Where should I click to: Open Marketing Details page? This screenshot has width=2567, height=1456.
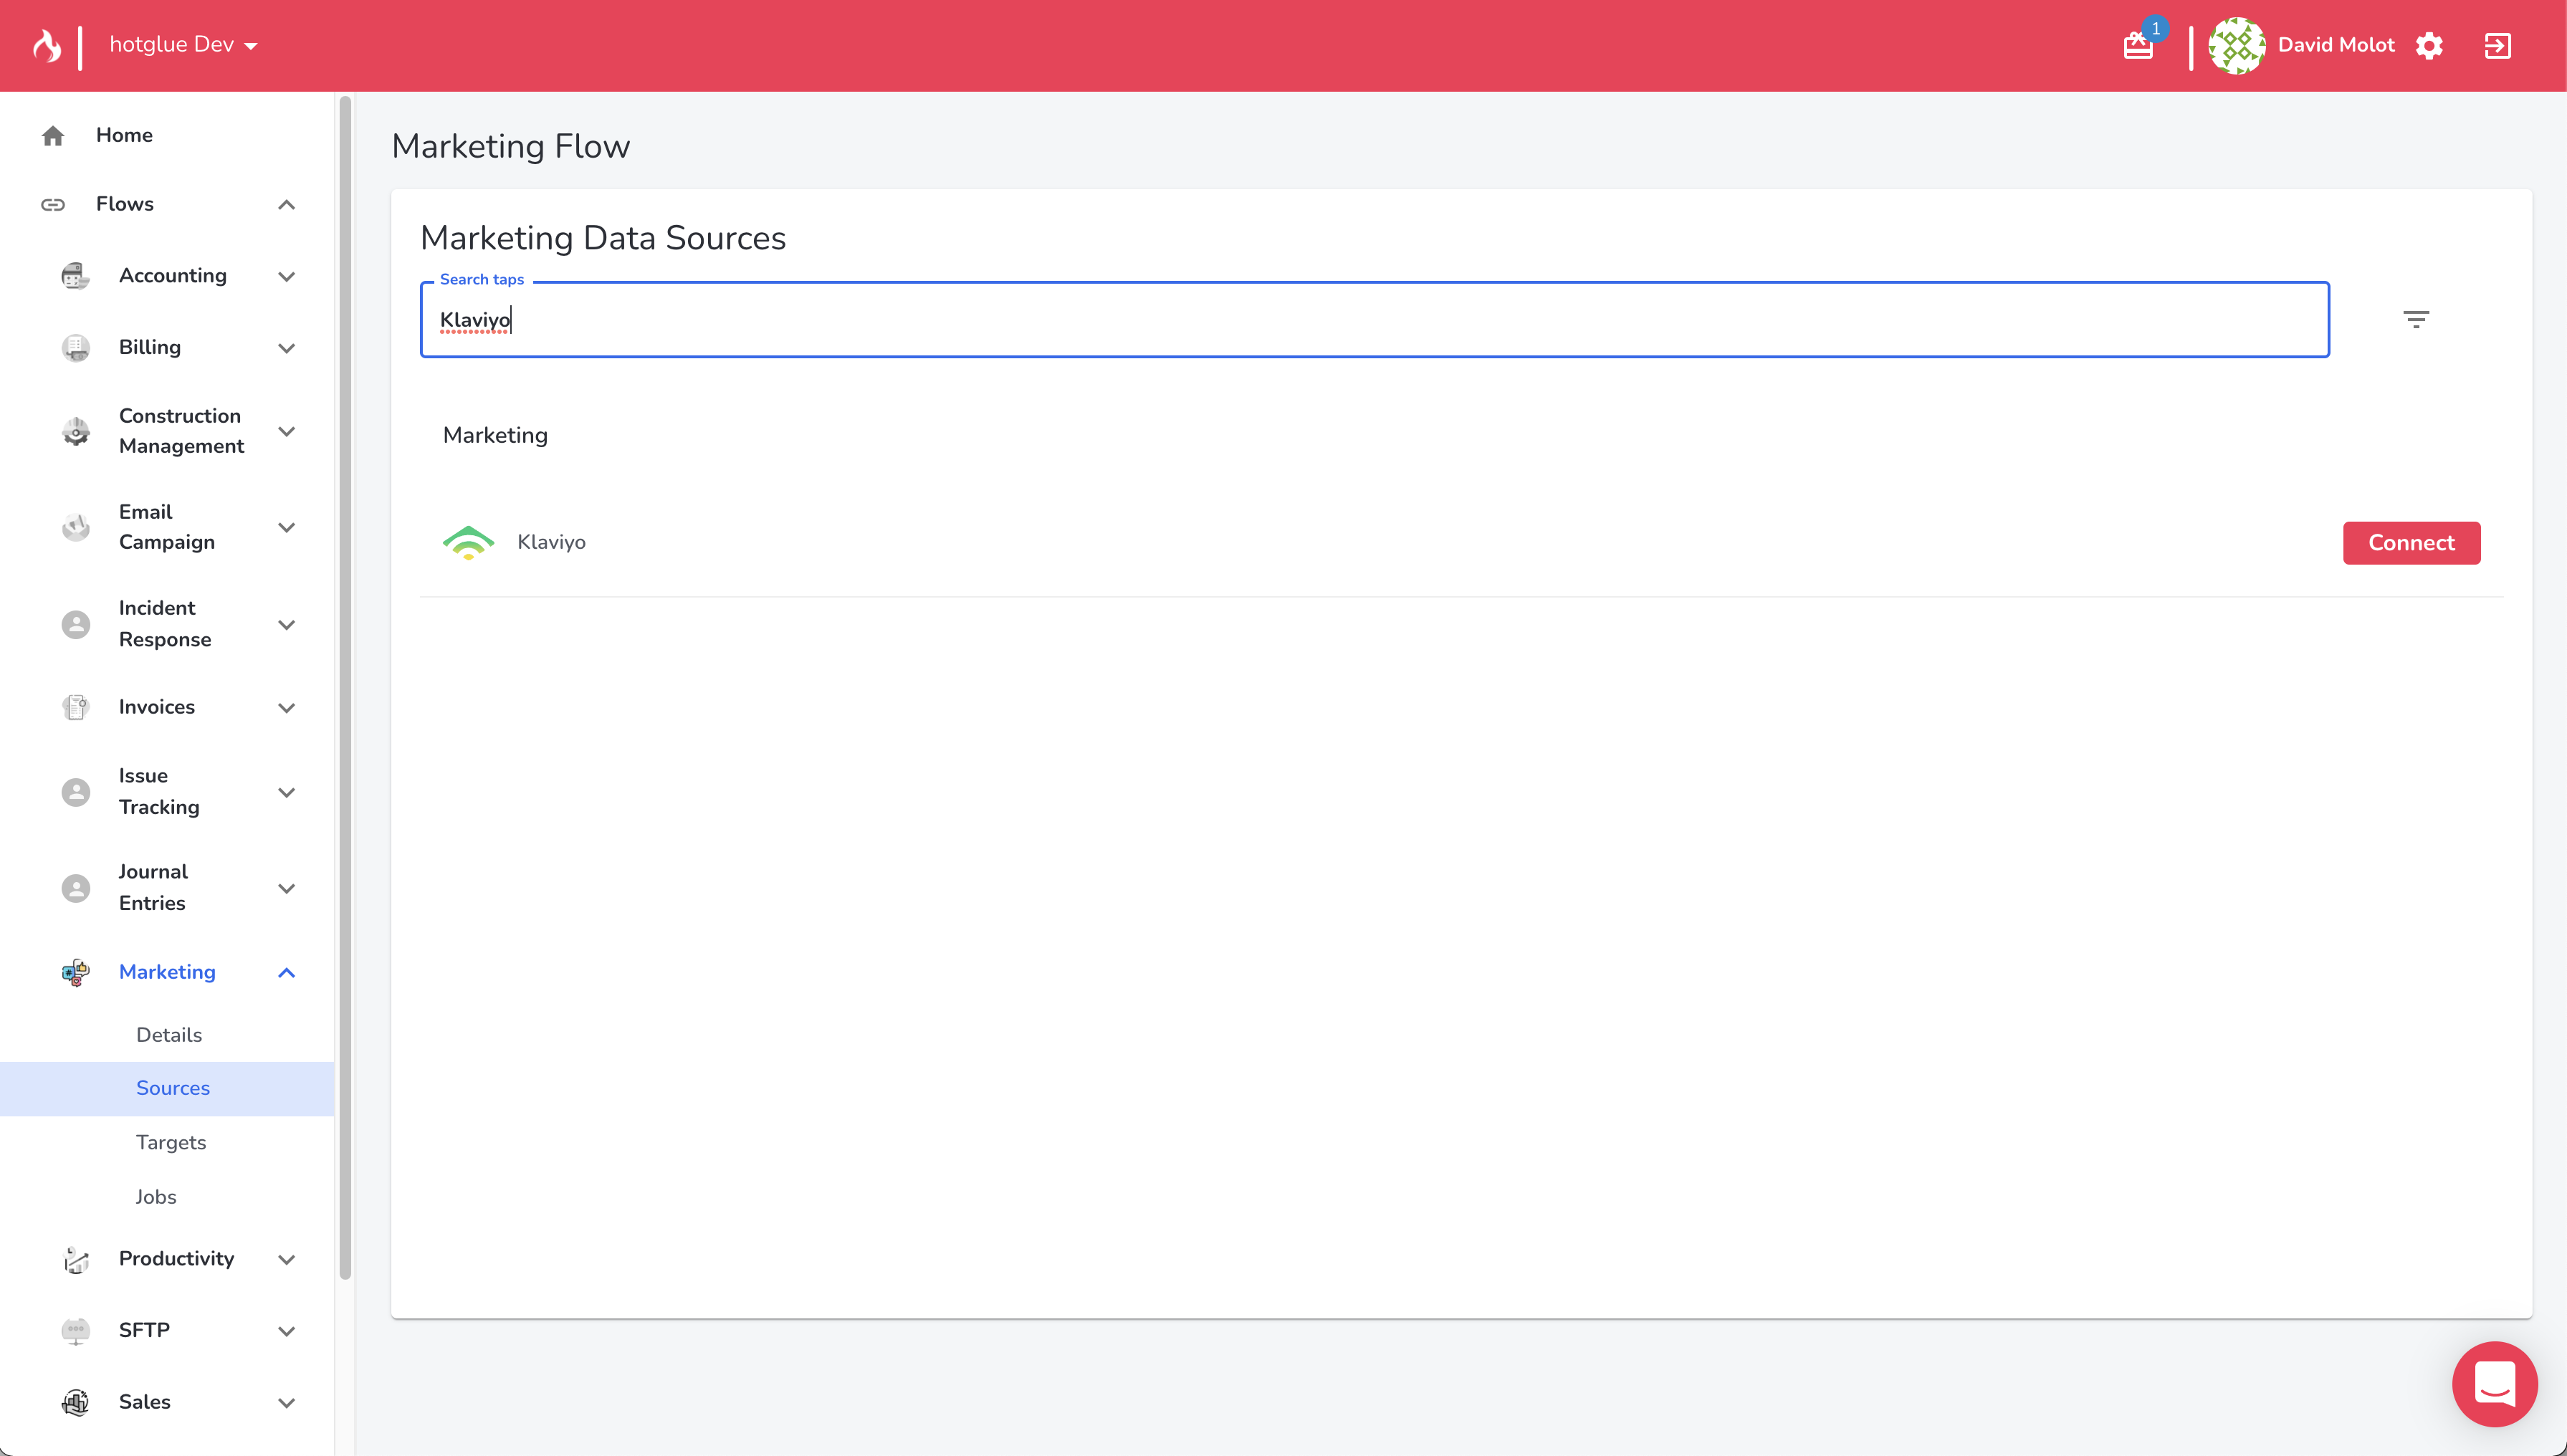point(169,1035)
